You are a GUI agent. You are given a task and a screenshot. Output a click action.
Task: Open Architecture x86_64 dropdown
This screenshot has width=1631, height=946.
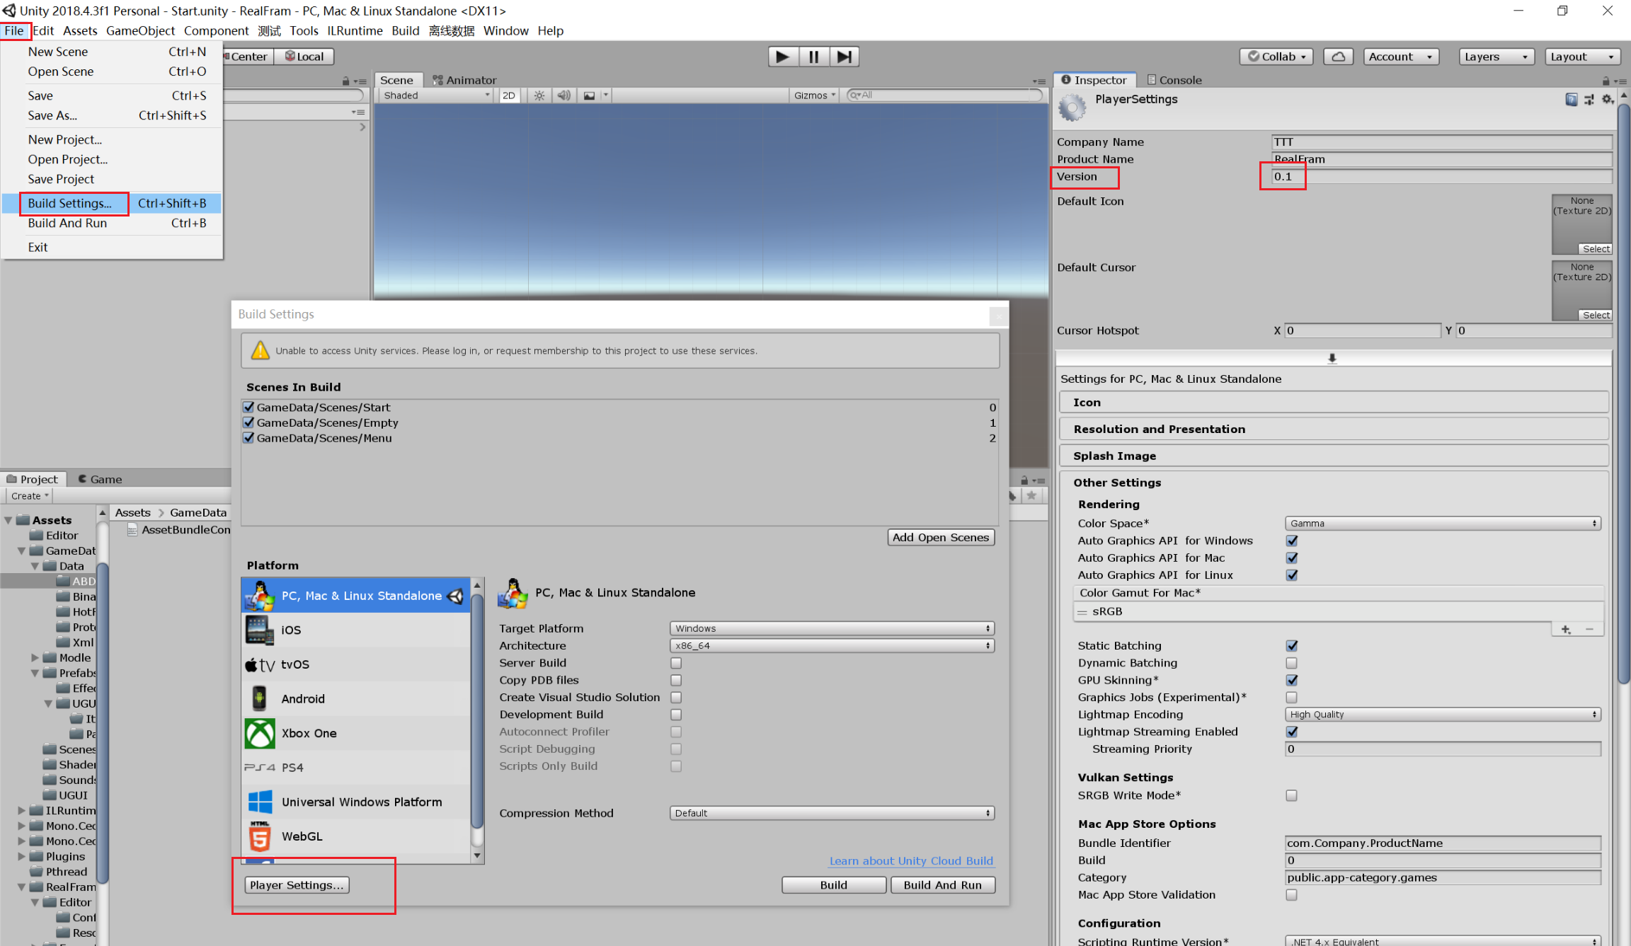coord(832,645)
